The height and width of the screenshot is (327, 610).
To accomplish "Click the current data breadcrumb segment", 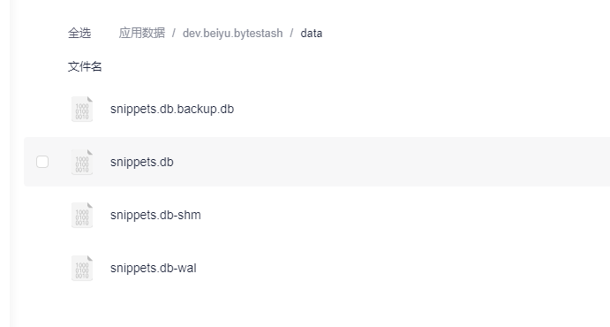I will (x=312, y=33).
